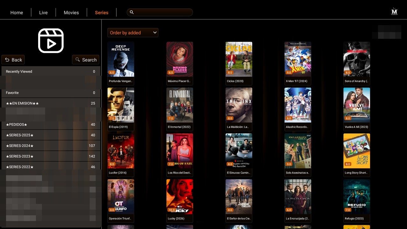Open the Lucifer (2016) poster
407x229 pixels.
coord(121,151)
